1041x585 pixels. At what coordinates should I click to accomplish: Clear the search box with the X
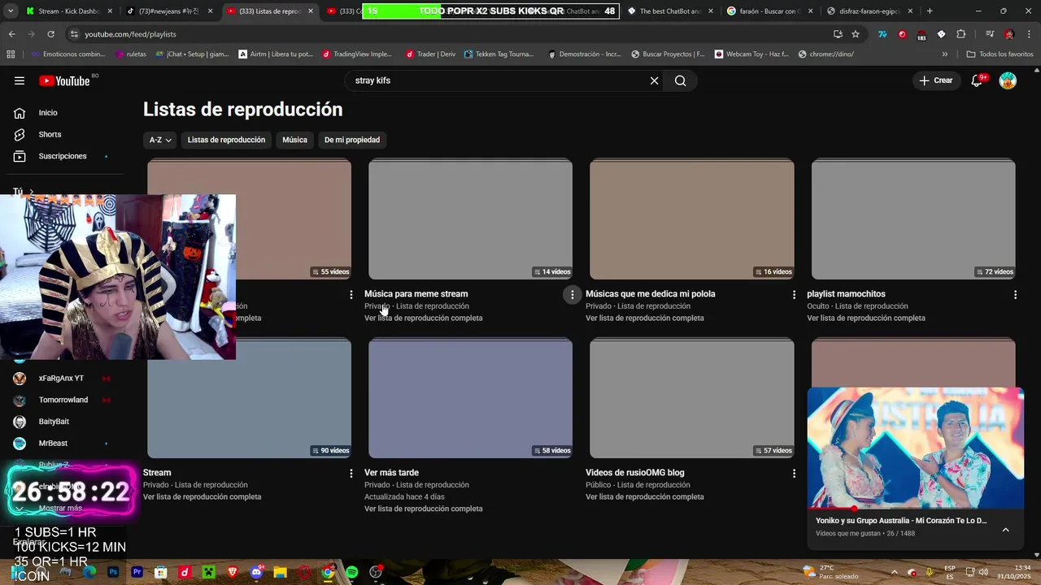click(654, 80)
